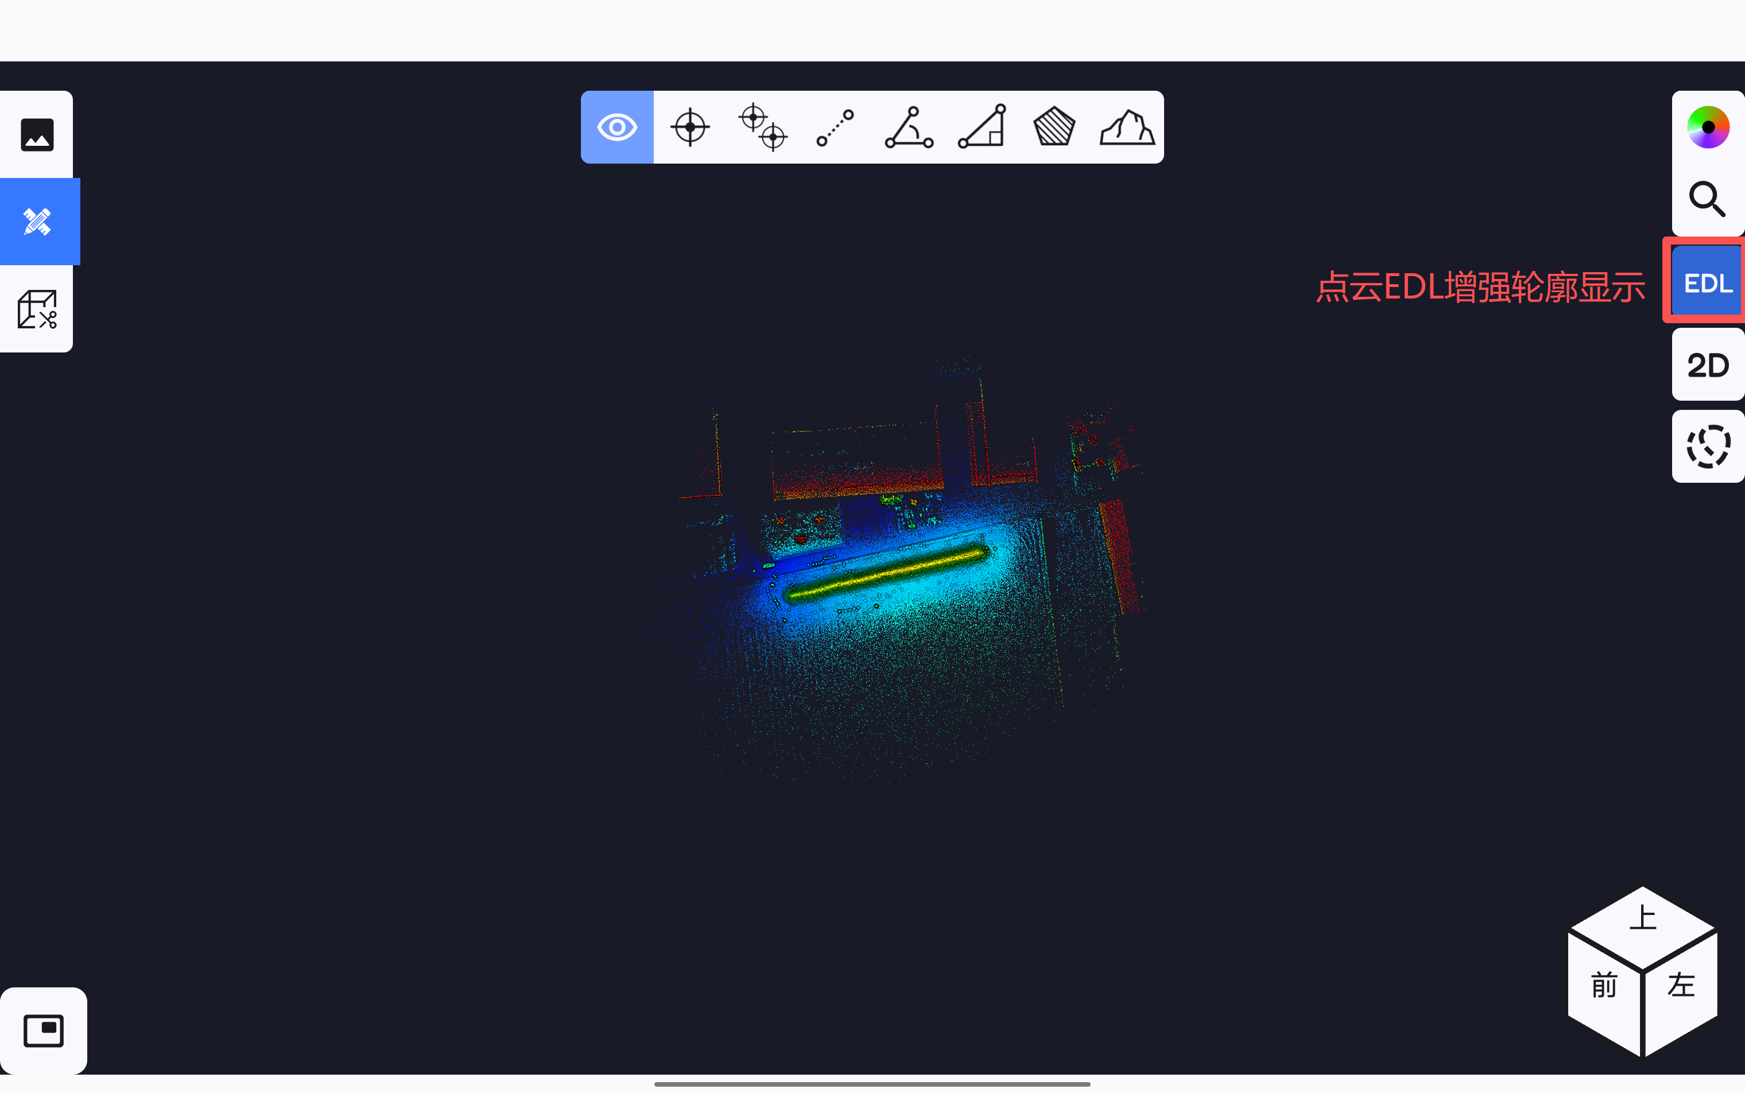This screenshot has width=1745, height=1093.
Task: Switch to the measurement tools sidebar tab
Action: pyautogui.click(x=37, y=222)
